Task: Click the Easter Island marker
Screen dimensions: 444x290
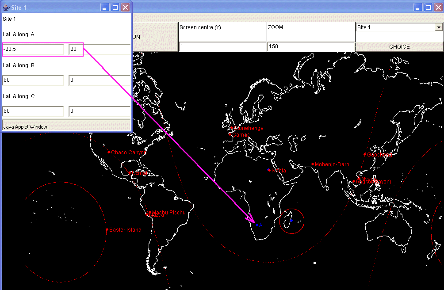Action: click(107, 229)
